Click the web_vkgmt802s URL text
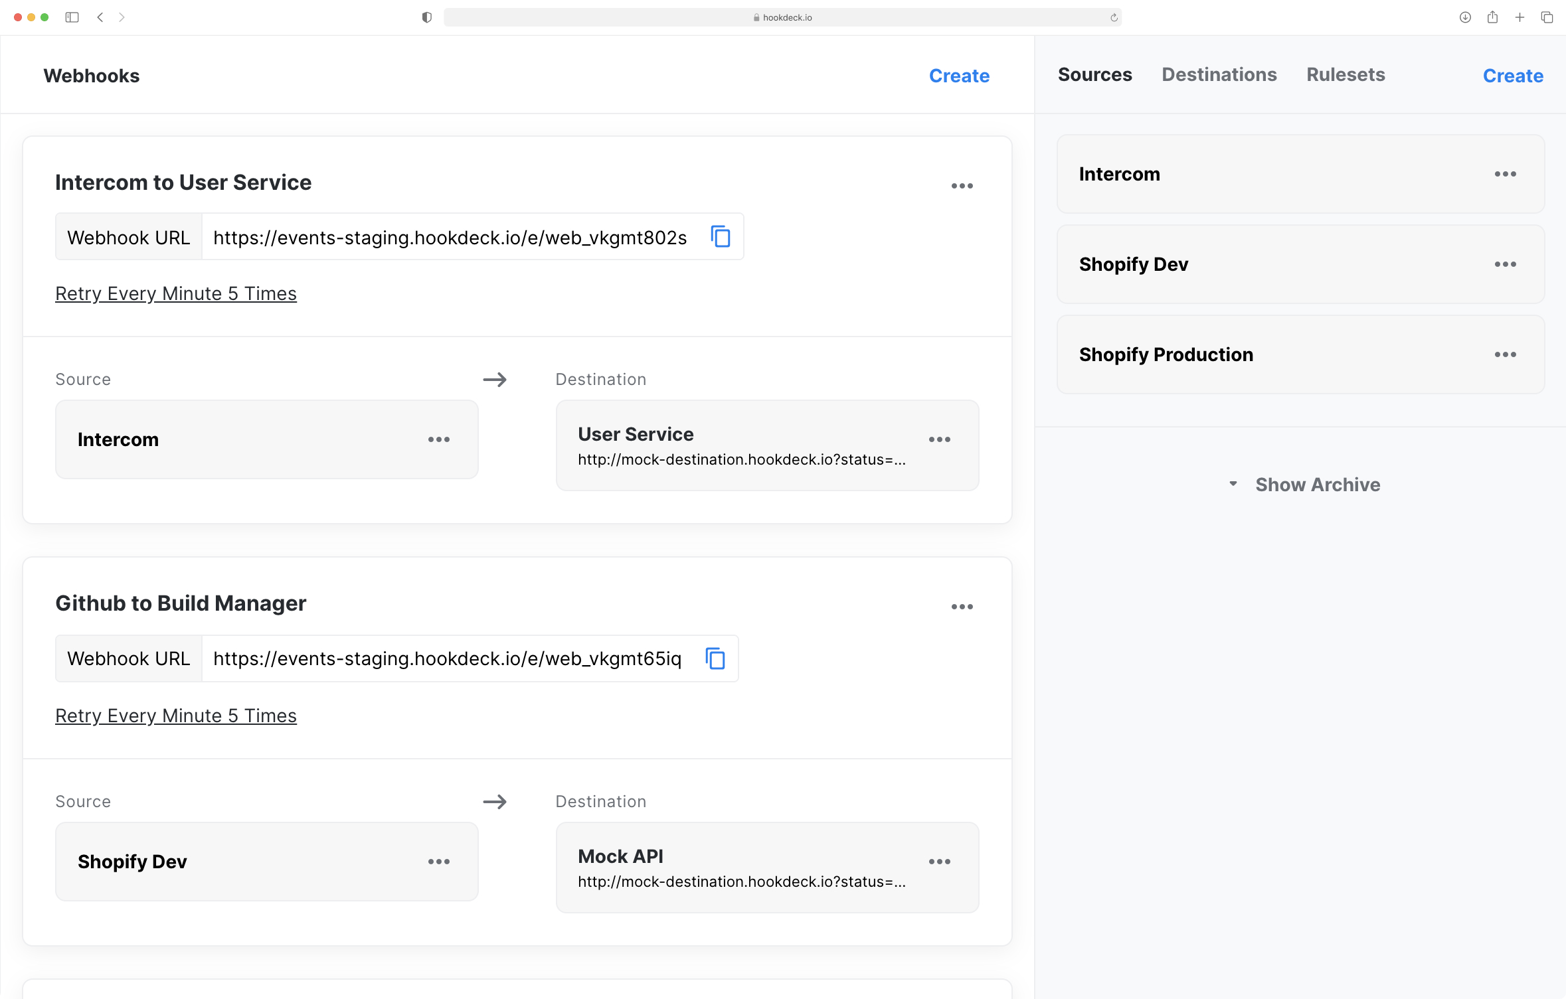The image size is (1566, 999). coord(450,238)
